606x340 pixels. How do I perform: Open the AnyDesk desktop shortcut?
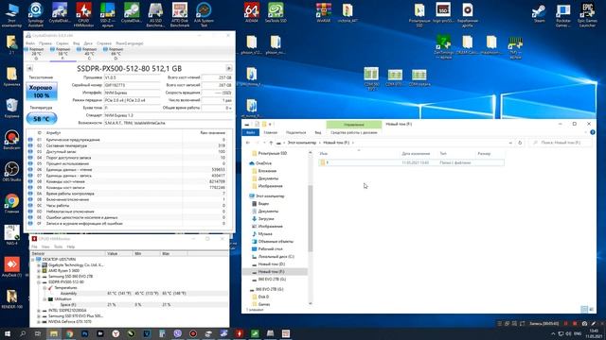pos(13,267)
